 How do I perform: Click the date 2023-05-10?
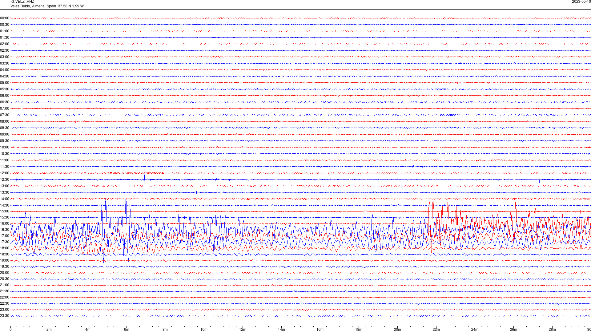click(581, 2)
